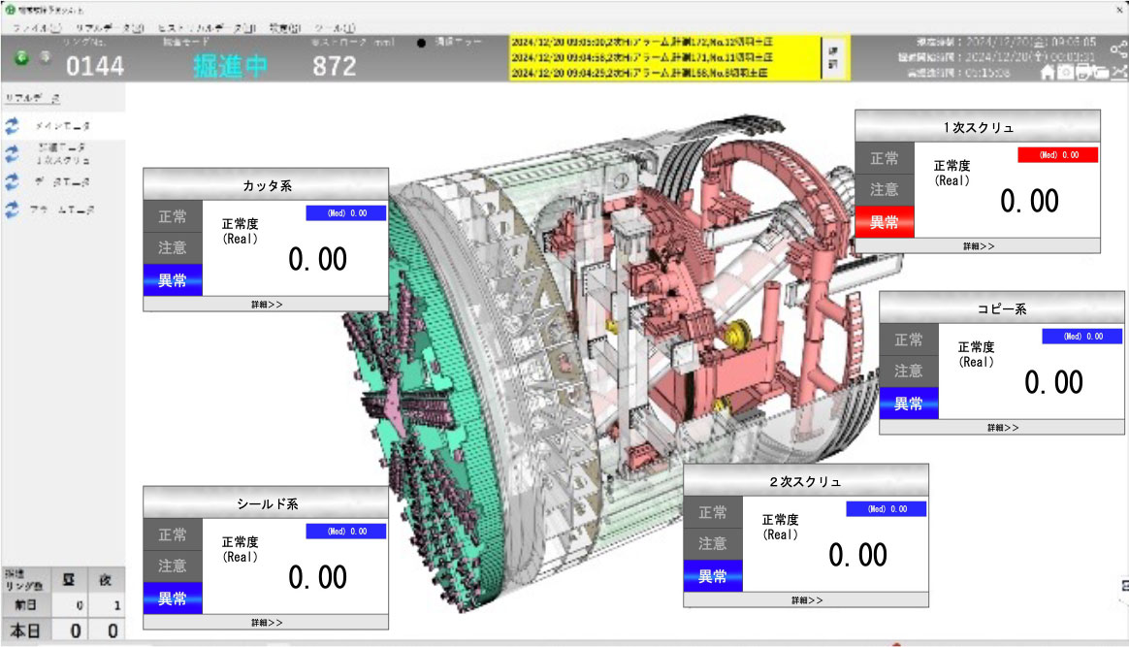The width and height of the screenshot is (1129, 647).
Task: Click the home icon in the header
Action: tap(1048, 73)
